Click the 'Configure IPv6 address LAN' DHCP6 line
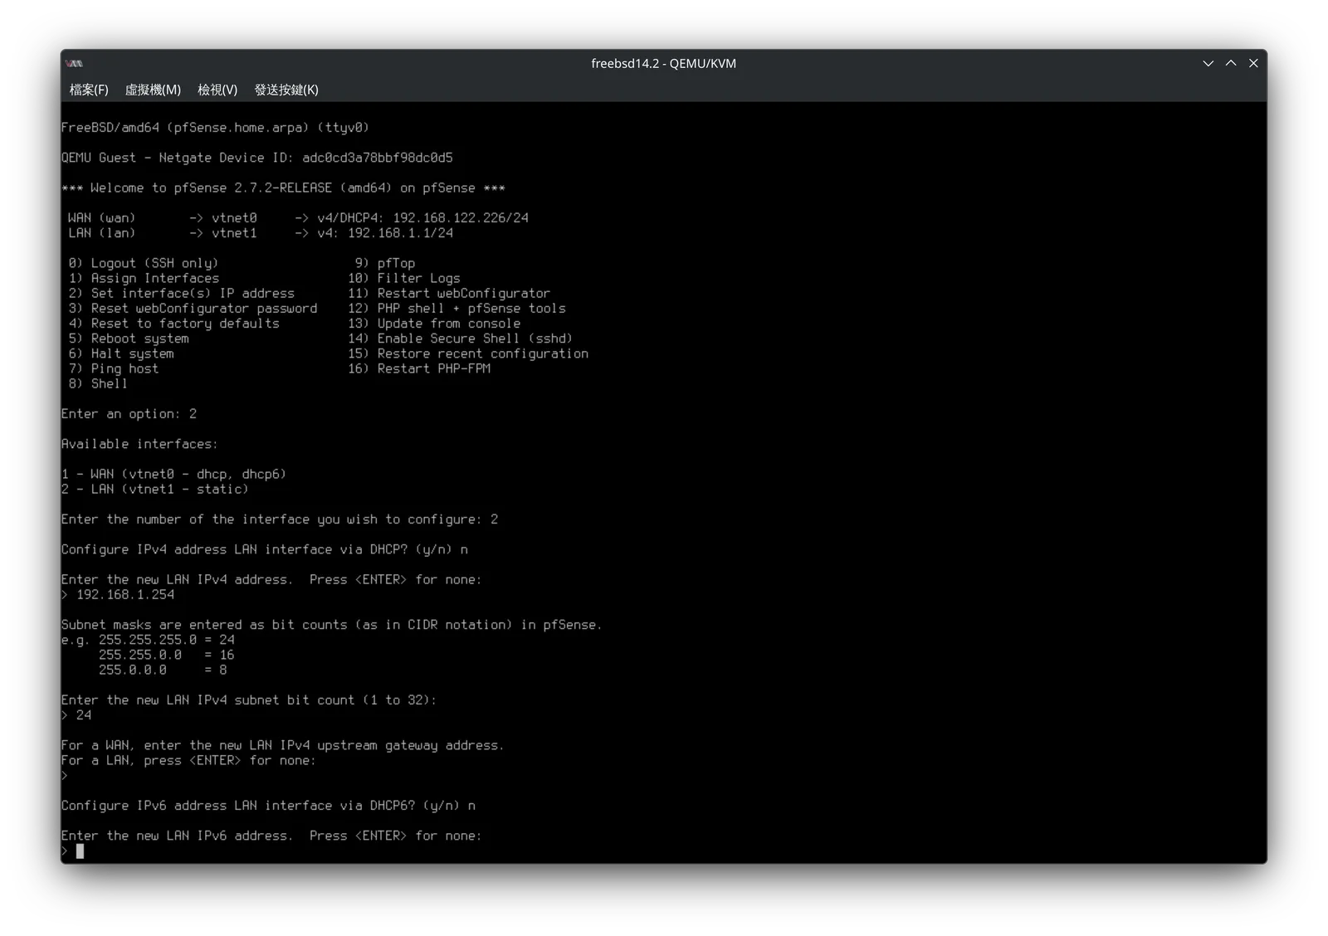This screenshot has width=1328, height=936. [268, 806]
